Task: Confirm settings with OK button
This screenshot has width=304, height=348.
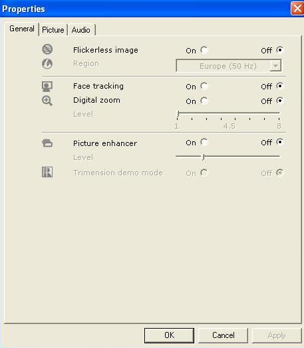Action: click(169, 335)
